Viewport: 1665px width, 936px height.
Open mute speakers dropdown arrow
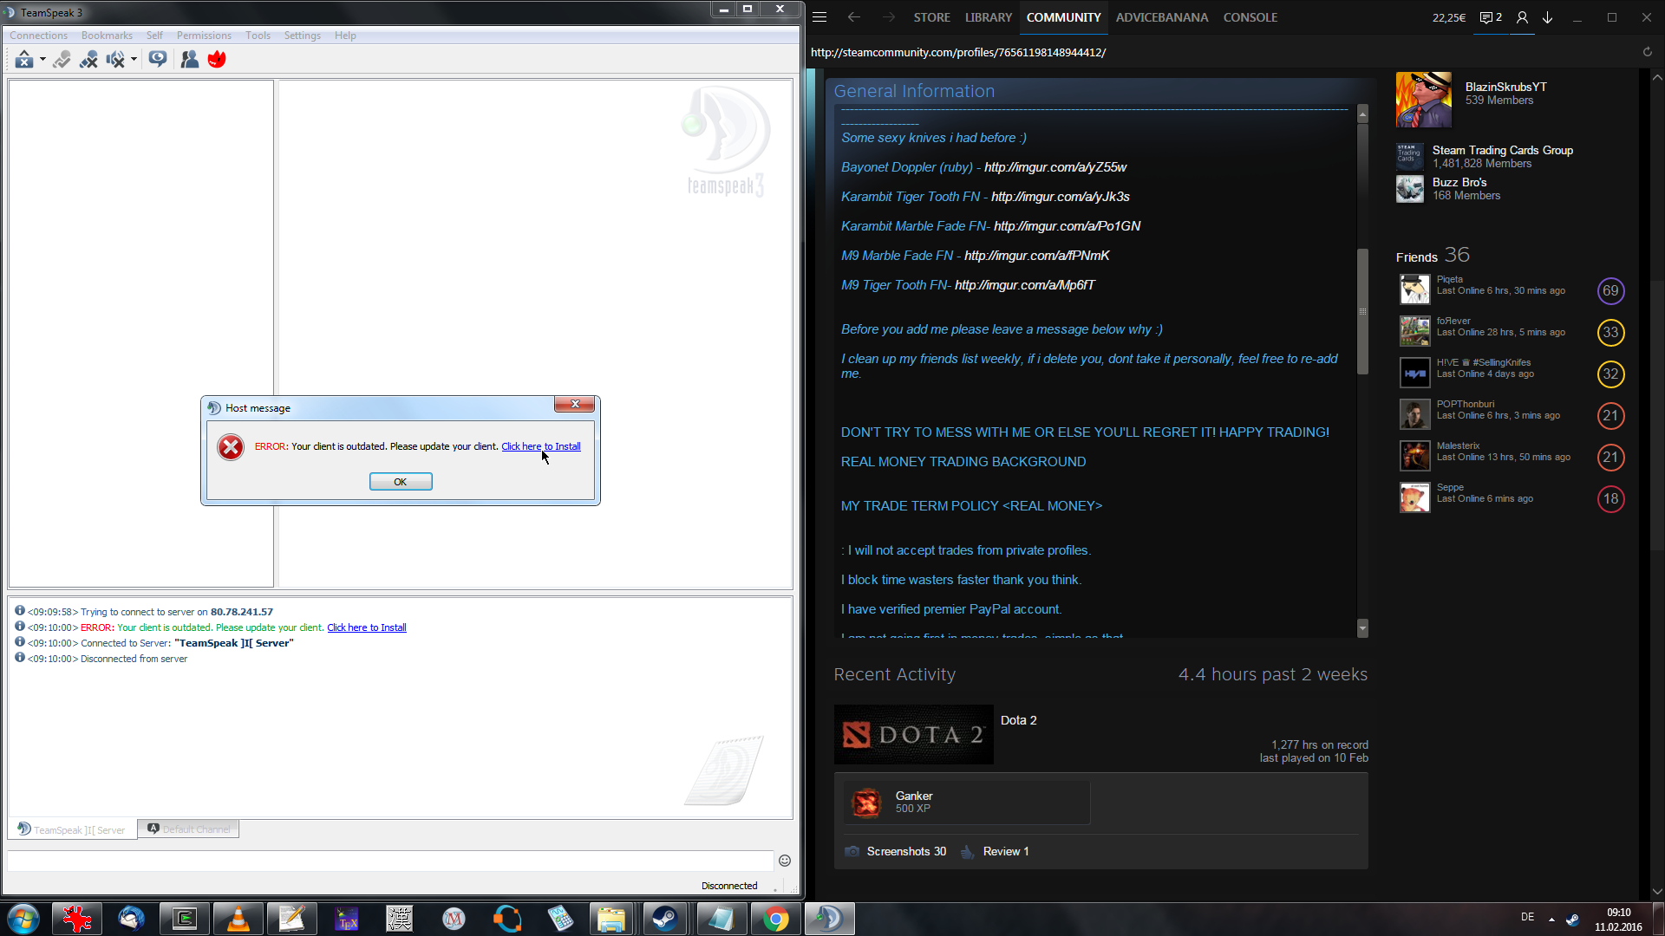[x=134, y=59]
